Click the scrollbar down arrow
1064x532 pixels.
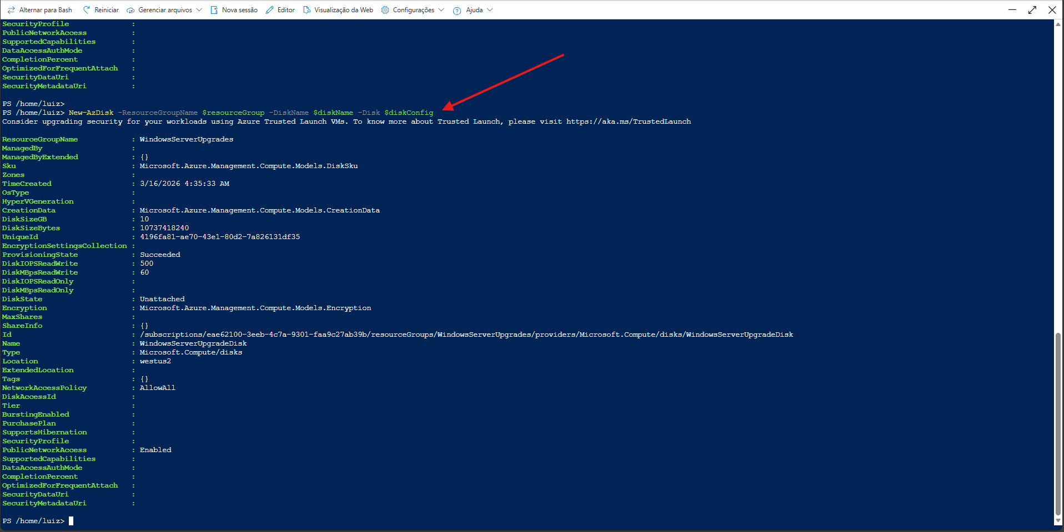click(x=1058, y=521)
